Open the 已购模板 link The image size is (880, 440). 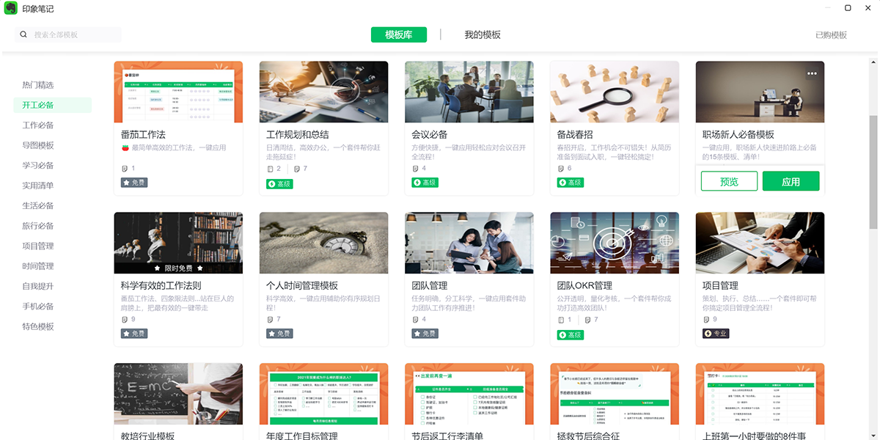(831, 35)
